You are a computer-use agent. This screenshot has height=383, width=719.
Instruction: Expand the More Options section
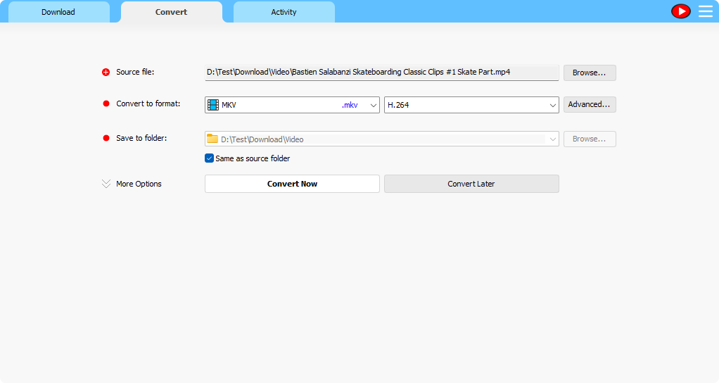click(x=139, y=184)
